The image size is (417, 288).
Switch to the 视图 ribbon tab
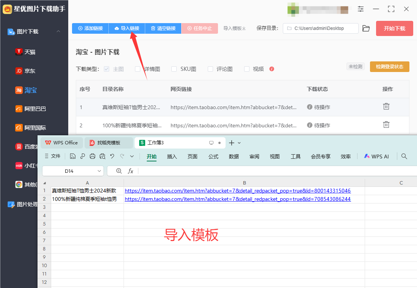coord(275,157)
